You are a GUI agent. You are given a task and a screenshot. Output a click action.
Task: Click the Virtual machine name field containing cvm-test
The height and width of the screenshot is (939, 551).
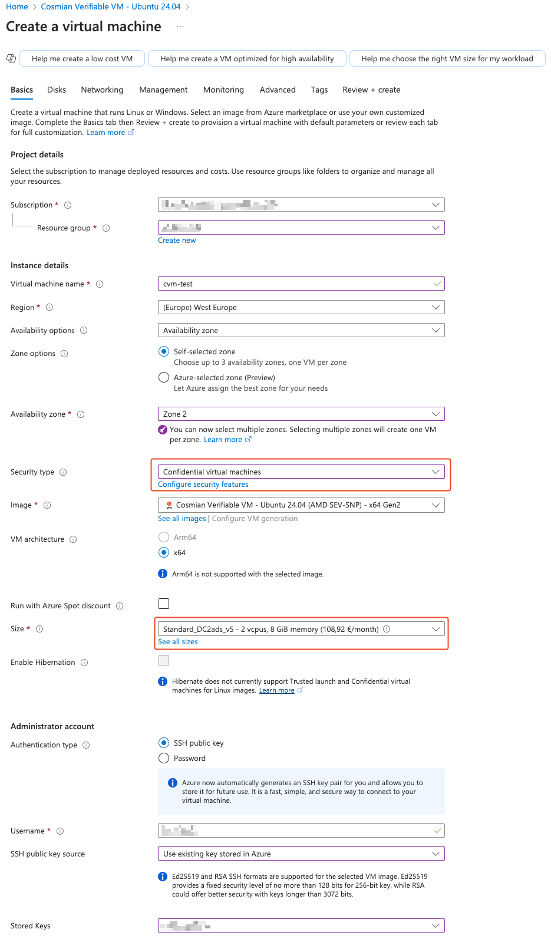pos(301,284)
